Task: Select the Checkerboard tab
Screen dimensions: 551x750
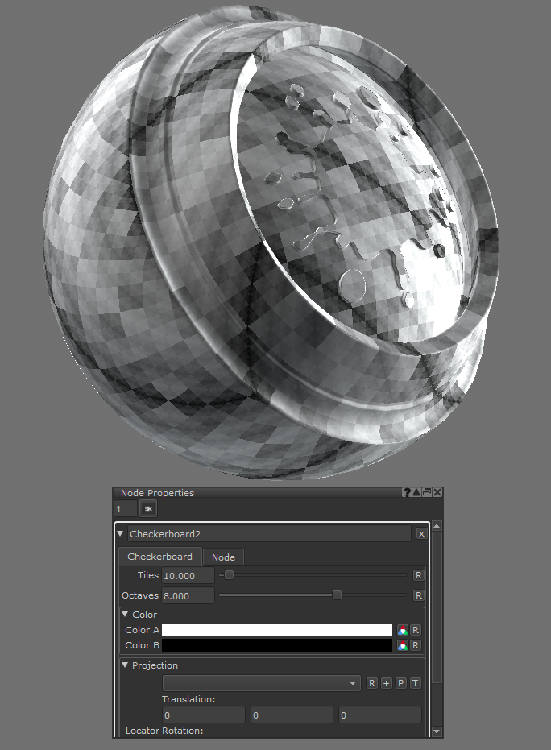Action: point(159,557)
